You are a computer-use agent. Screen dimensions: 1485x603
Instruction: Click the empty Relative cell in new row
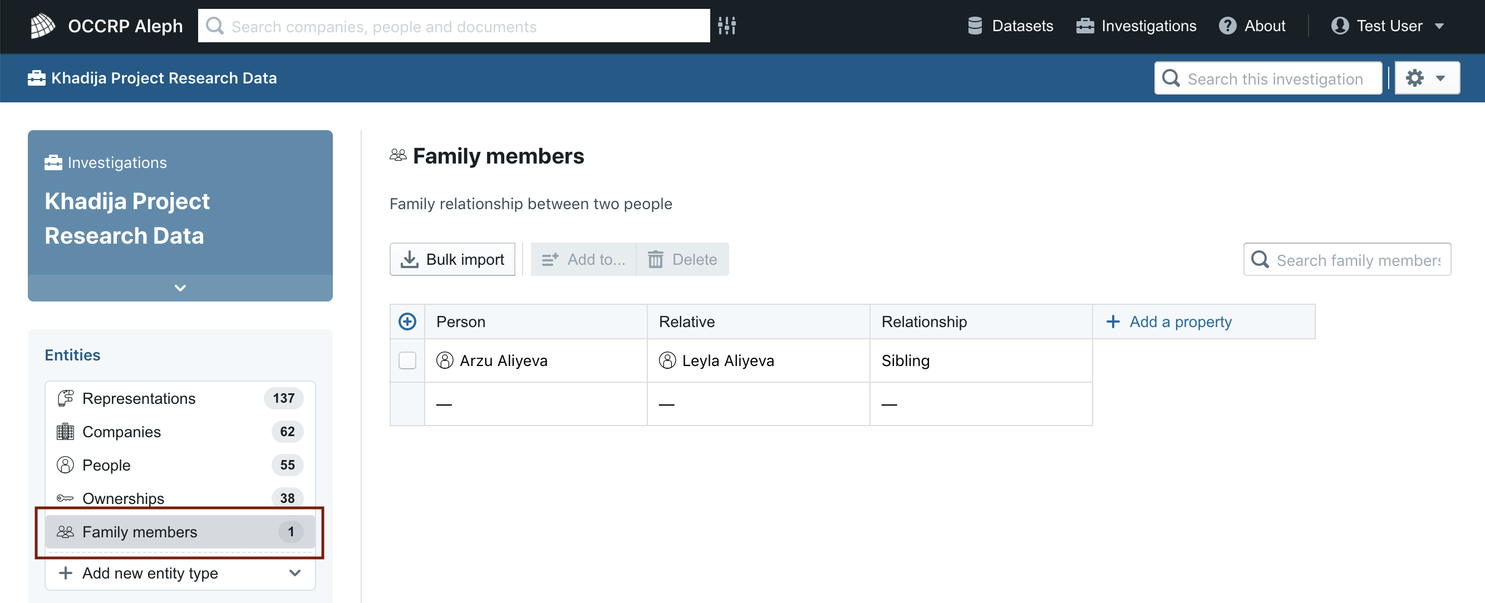(x=758, y=404)
